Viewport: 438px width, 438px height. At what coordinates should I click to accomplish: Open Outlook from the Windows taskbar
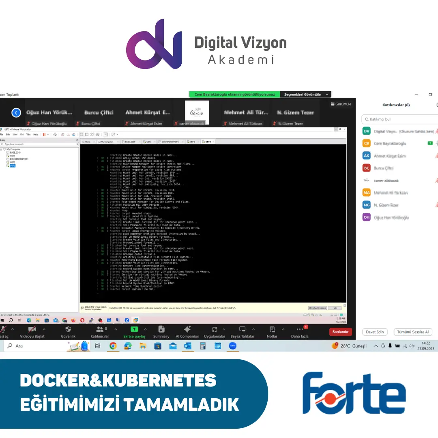pyautogui.click(x=188, y=346)
